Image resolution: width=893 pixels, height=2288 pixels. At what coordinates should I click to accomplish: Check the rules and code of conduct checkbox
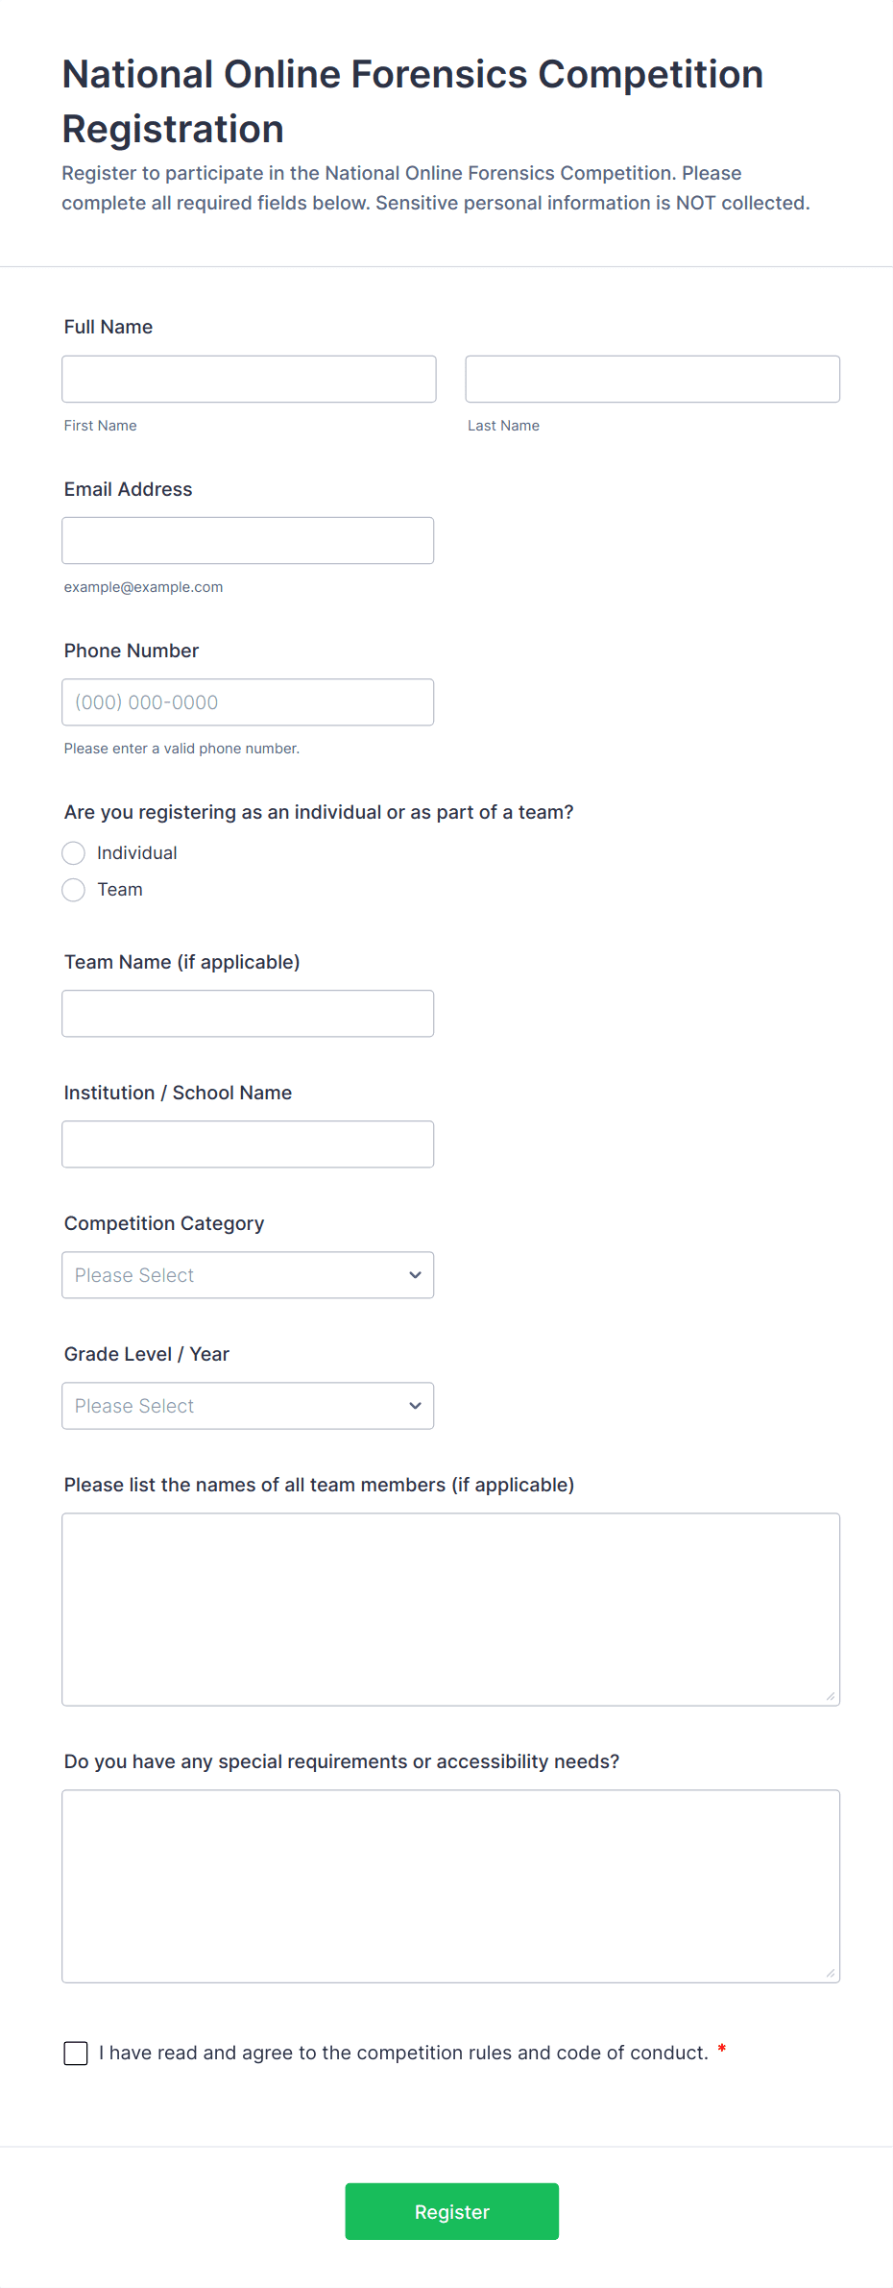click(x=76, y=2054)
